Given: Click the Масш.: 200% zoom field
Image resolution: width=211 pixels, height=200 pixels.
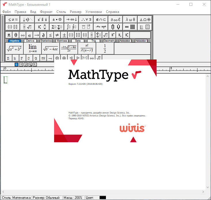Looking at the screenshot, I should (x=73, y=198).
